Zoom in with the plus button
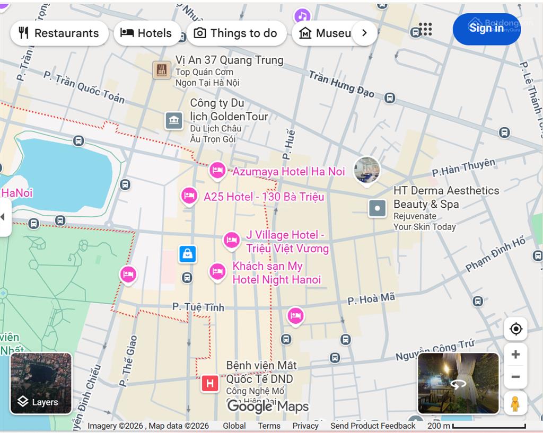Viewport: 543px width, 433px height. [515, 355]
